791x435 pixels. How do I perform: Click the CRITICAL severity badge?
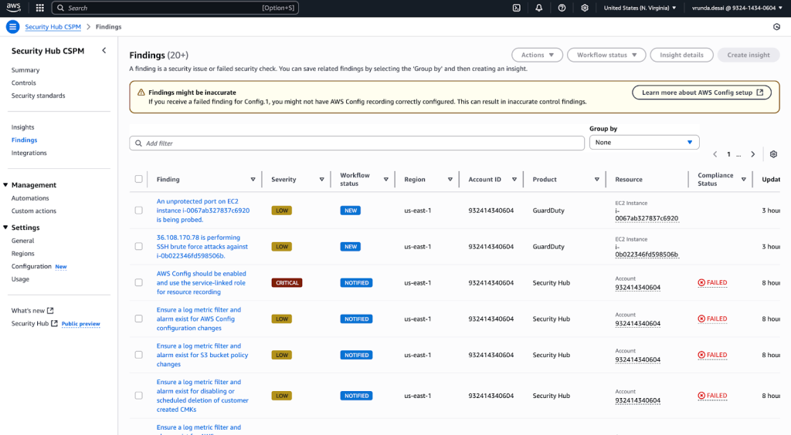coord(287,283)
